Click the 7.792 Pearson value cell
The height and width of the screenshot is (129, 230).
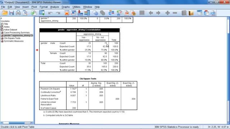[x=73, y=89]
